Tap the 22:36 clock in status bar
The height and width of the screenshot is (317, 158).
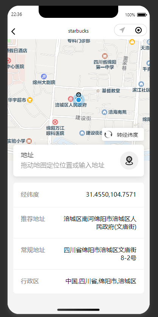point(17,14)
